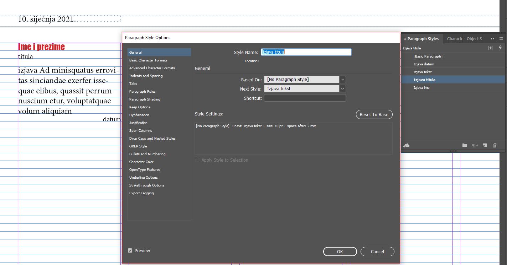
Task: Click the 'datum' text in document
Action: click(x=112, y=119)
